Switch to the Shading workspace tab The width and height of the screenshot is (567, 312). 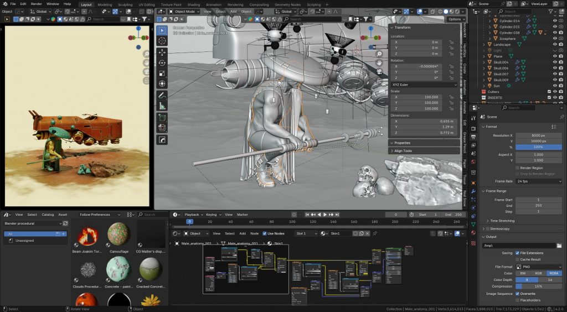pyautogui.click(x=194, y=4)
